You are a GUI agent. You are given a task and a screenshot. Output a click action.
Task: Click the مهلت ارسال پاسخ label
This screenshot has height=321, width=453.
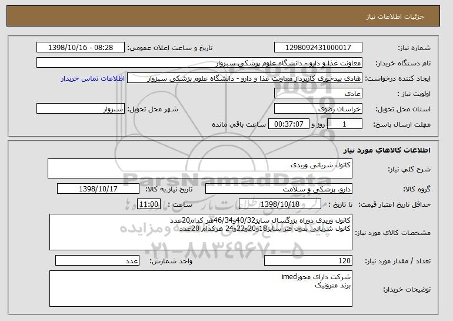pyautogui.click(x=402, y=124)
